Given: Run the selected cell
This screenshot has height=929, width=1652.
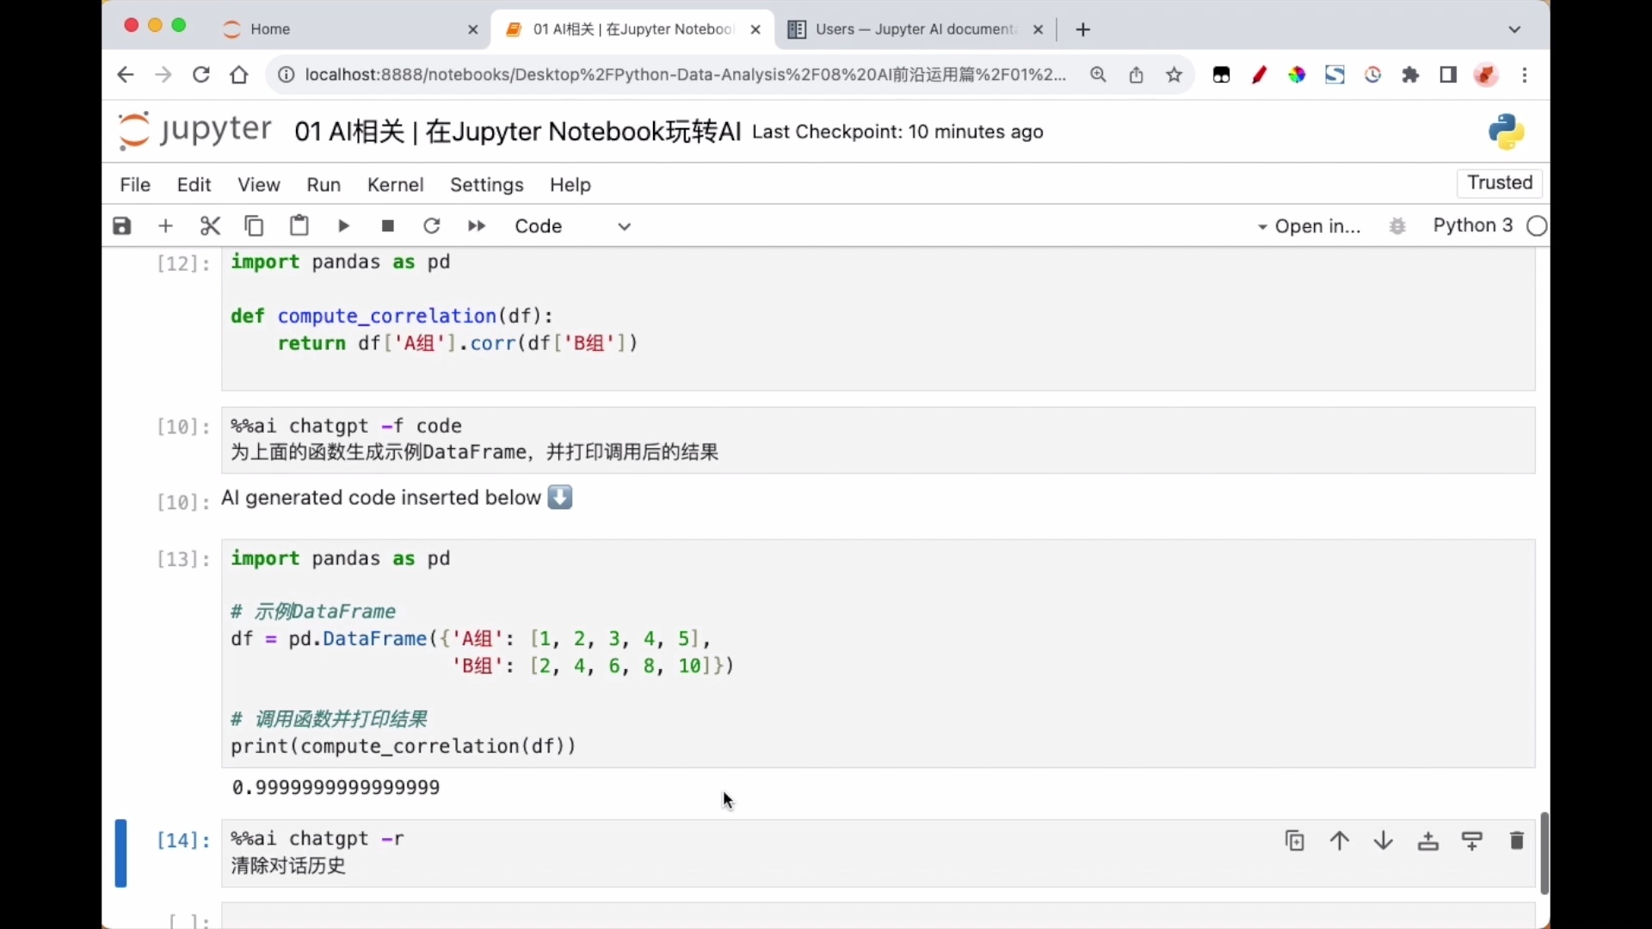Looking at the screenshot, I should 343,225.
